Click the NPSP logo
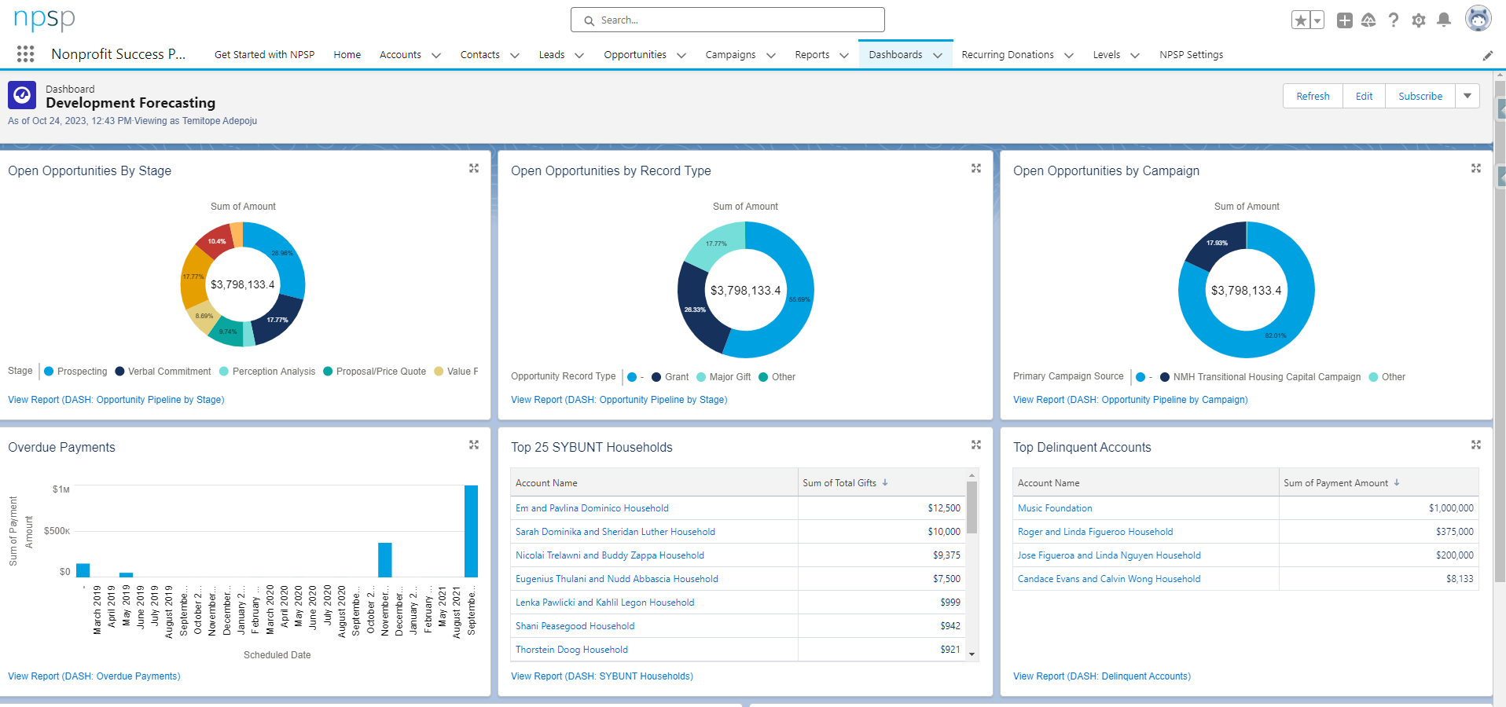 tap(44, 20)
